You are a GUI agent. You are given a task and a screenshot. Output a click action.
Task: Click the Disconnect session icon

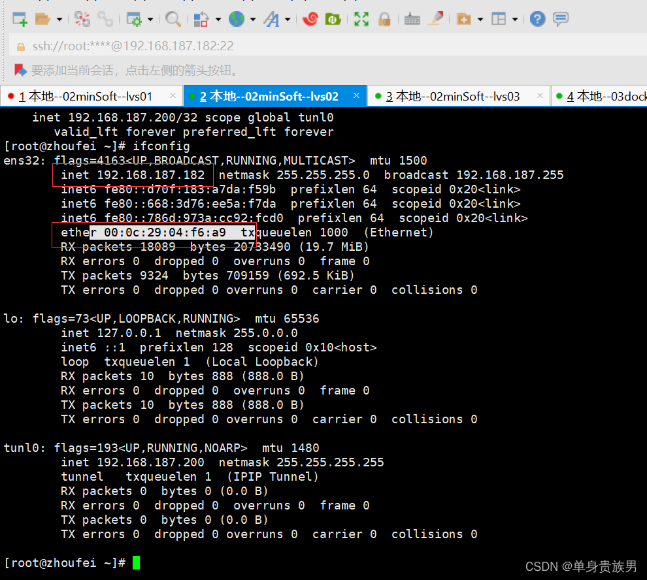tap(82, 19)
